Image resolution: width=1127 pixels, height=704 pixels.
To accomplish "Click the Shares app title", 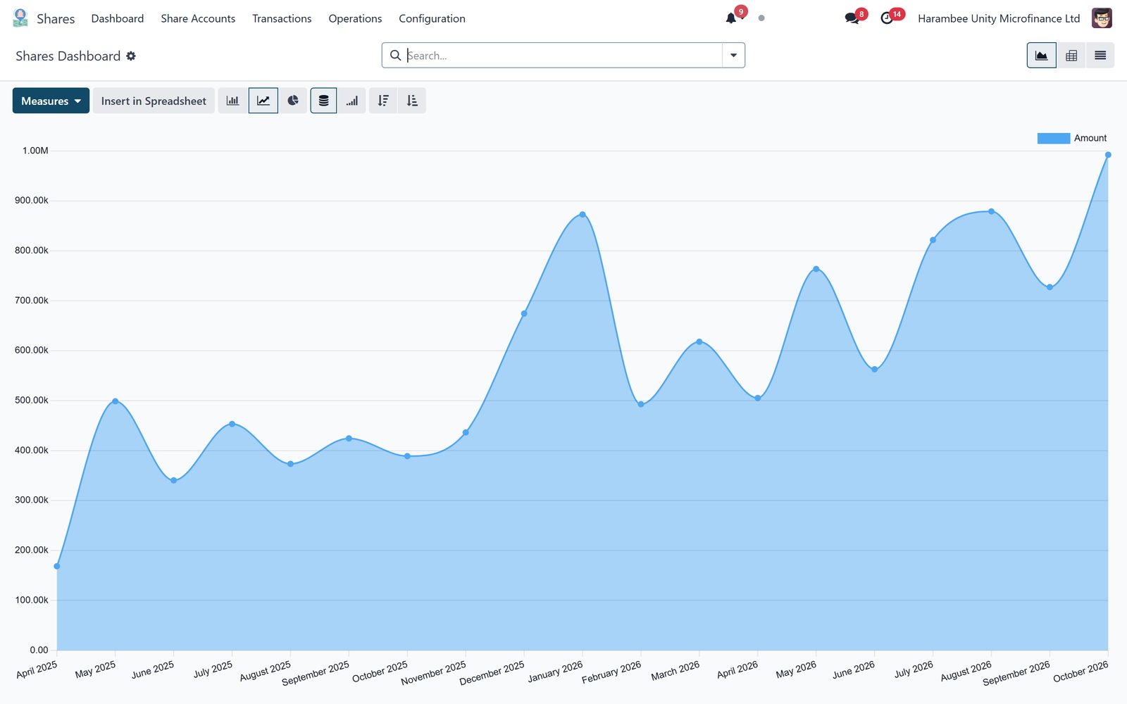I will 56,18.
